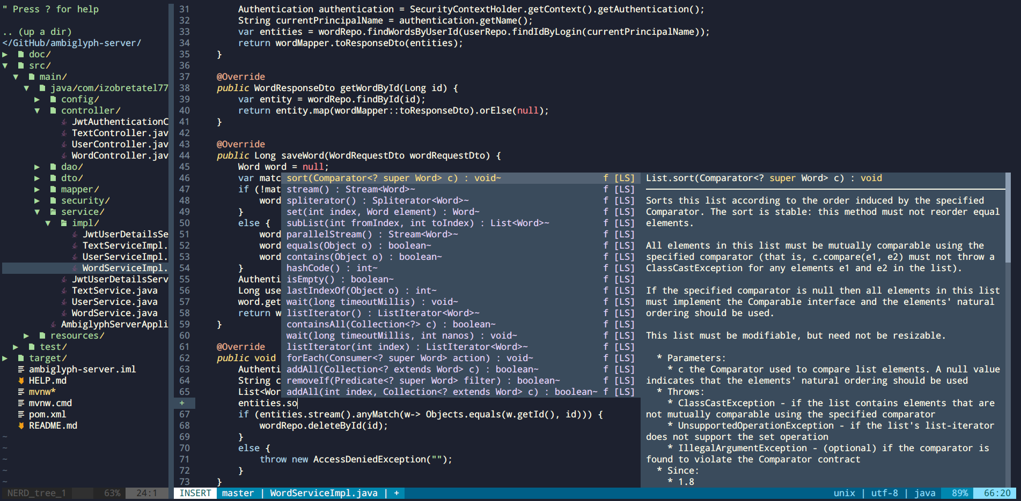1021x501 pixels.
Task: Expand the doc/ folder arrow
Action: click(5, 54)
